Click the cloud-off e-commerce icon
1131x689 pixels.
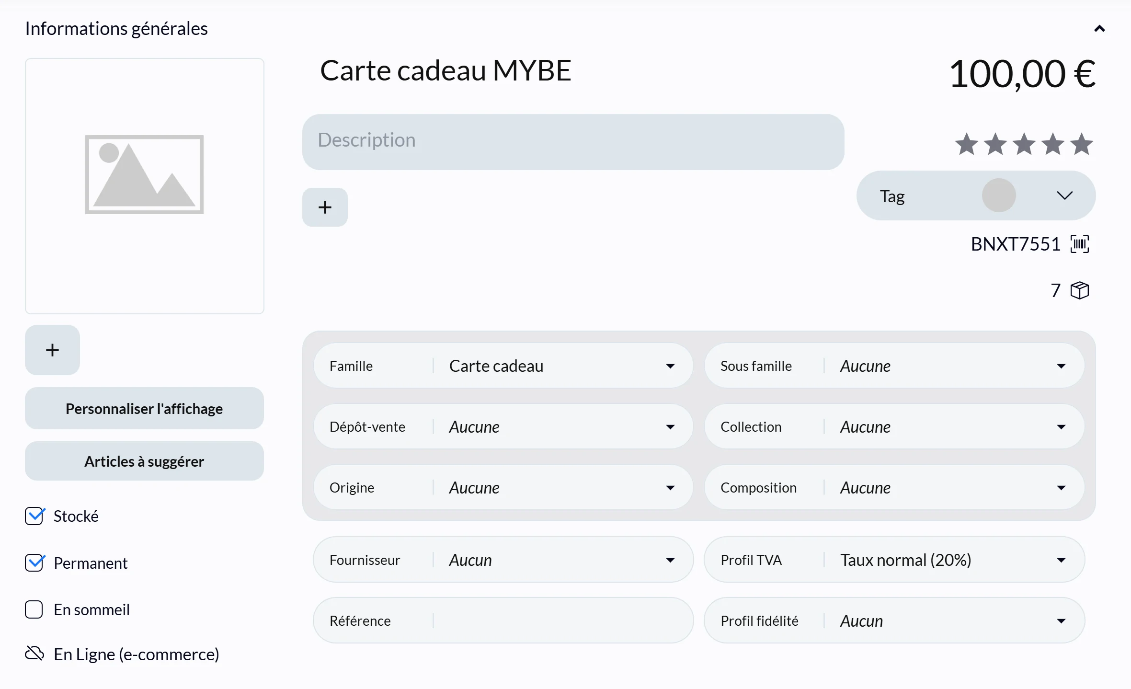pos(34,653)
